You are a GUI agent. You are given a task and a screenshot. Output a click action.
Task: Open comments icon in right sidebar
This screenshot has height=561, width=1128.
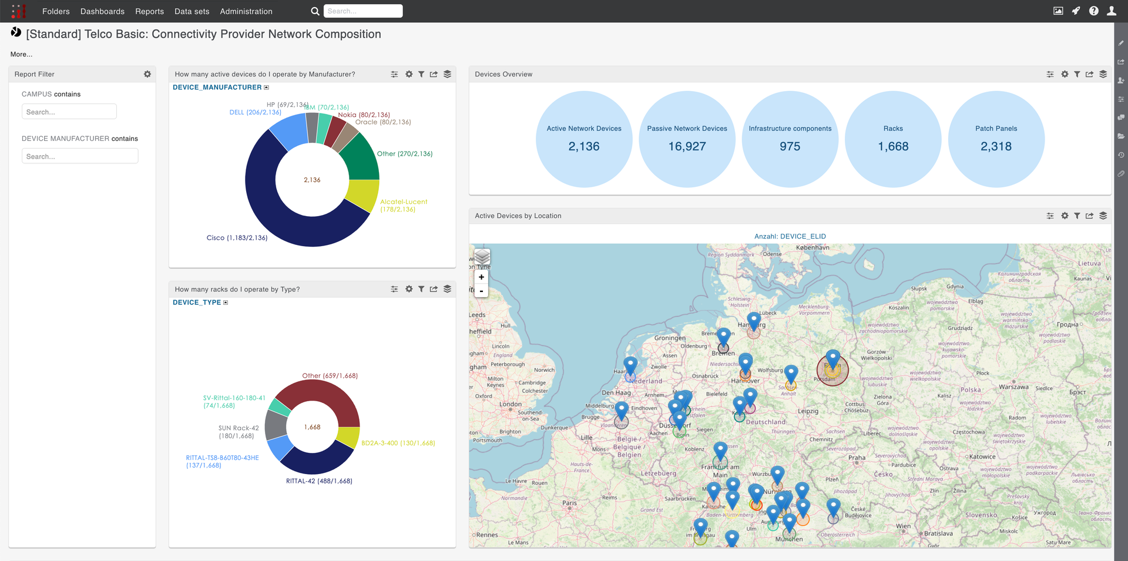[x=1121, y=117]
